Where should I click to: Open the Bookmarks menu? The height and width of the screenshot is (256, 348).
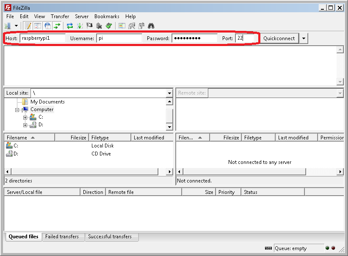point(107,16)
